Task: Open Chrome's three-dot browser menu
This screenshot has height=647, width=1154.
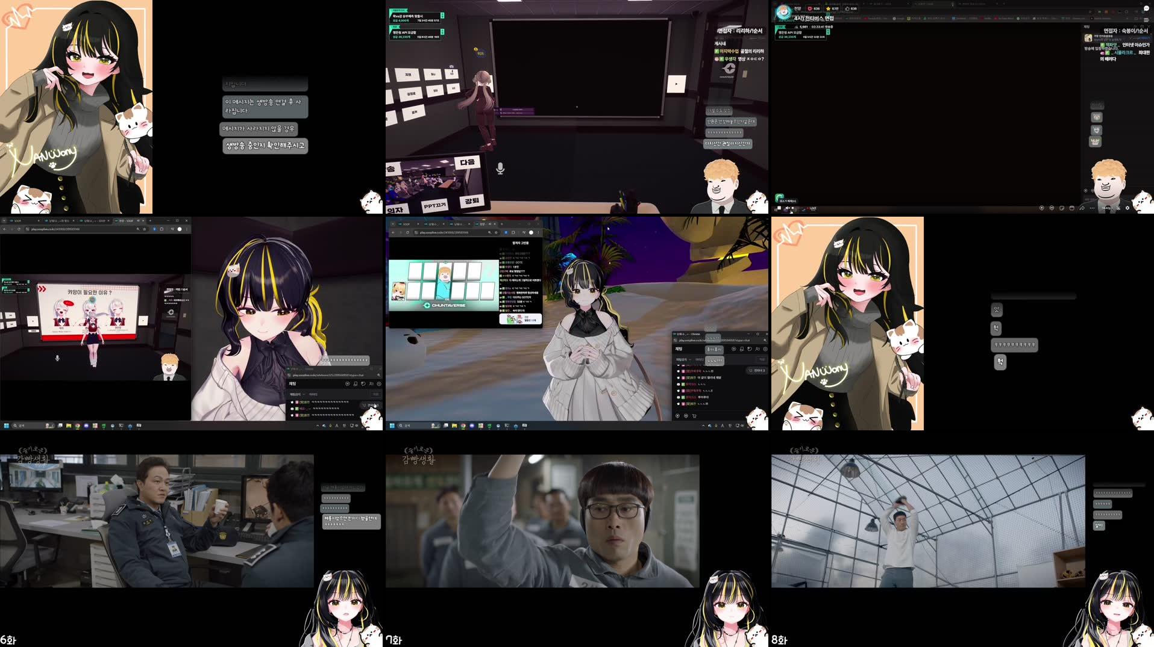Action: coord(186,229)
